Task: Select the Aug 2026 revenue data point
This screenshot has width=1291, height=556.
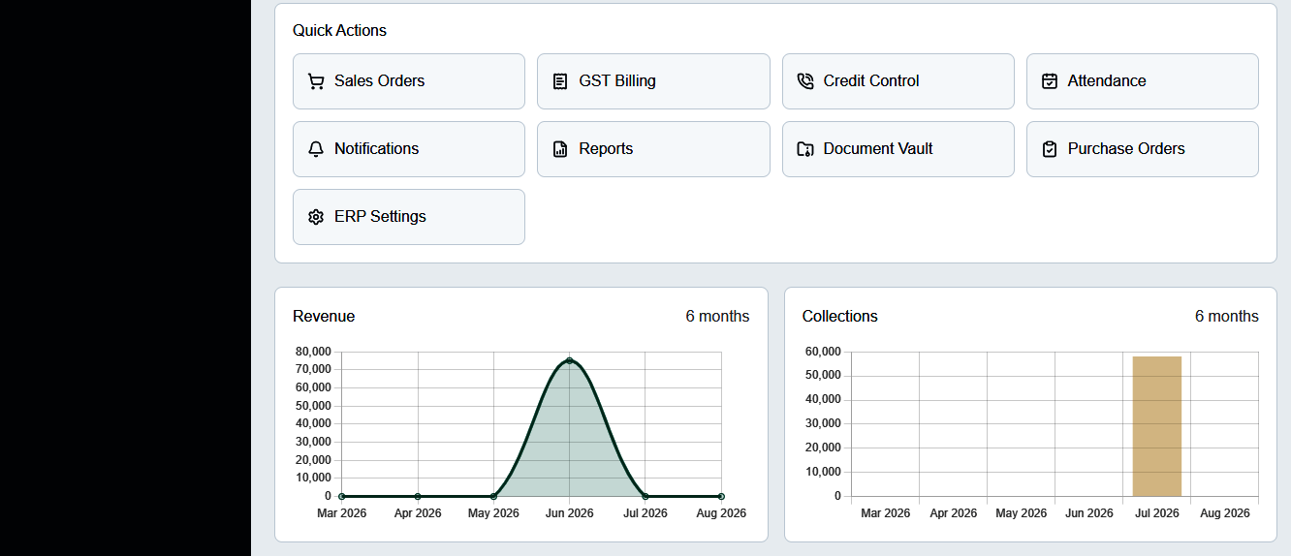Action: 721,496
